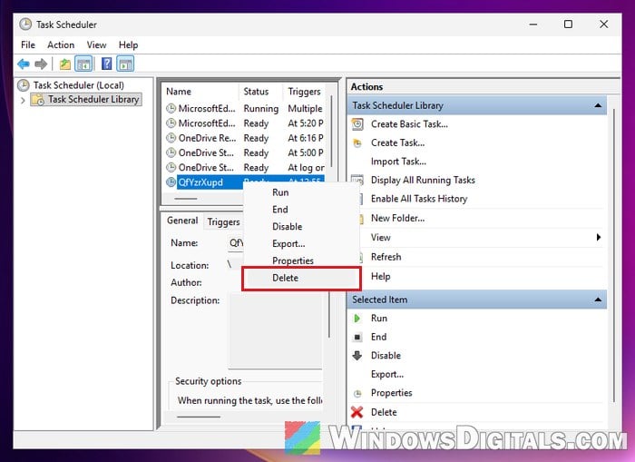Toggle the action pane toolbar icon
This screenshot has width=635, height=462.
tap(125, 64)
